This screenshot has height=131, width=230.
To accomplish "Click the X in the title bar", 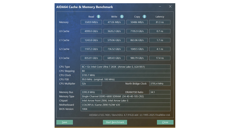I will tap(170, 6).
